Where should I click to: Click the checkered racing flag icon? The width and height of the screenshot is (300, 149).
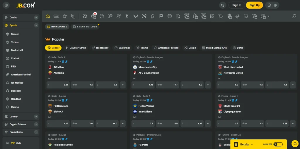click(x=161, y=16)
